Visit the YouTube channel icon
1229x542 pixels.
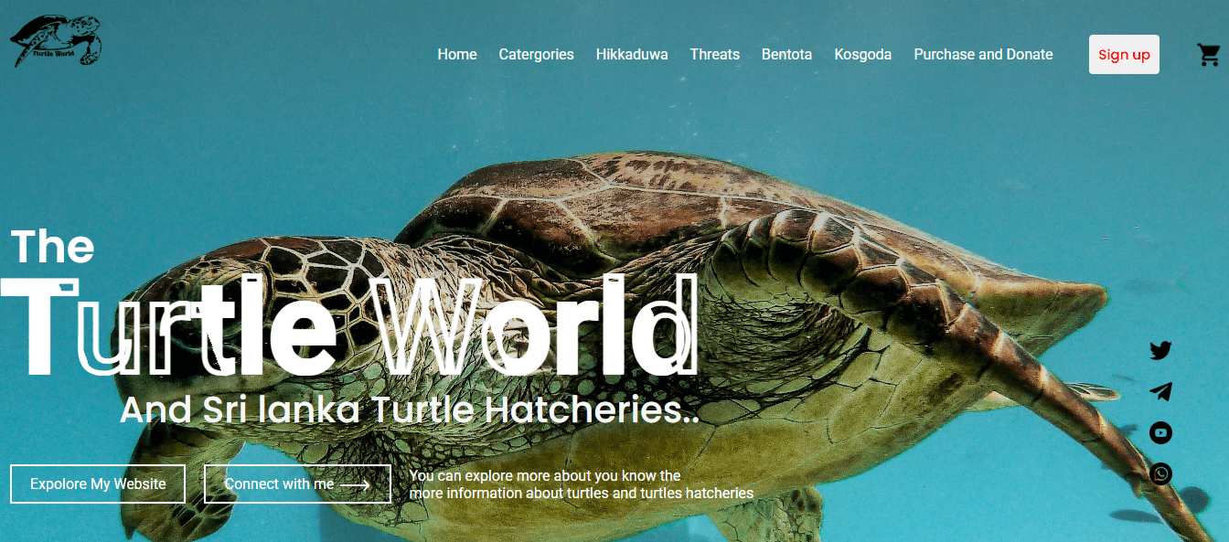[x=1160, y=432]
